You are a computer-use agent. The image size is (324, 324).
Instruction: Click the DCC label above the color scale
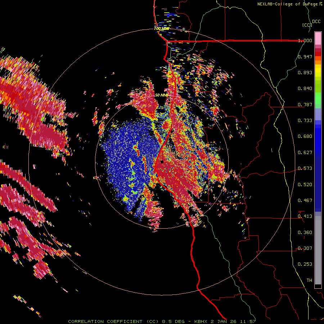click(316, 22)
